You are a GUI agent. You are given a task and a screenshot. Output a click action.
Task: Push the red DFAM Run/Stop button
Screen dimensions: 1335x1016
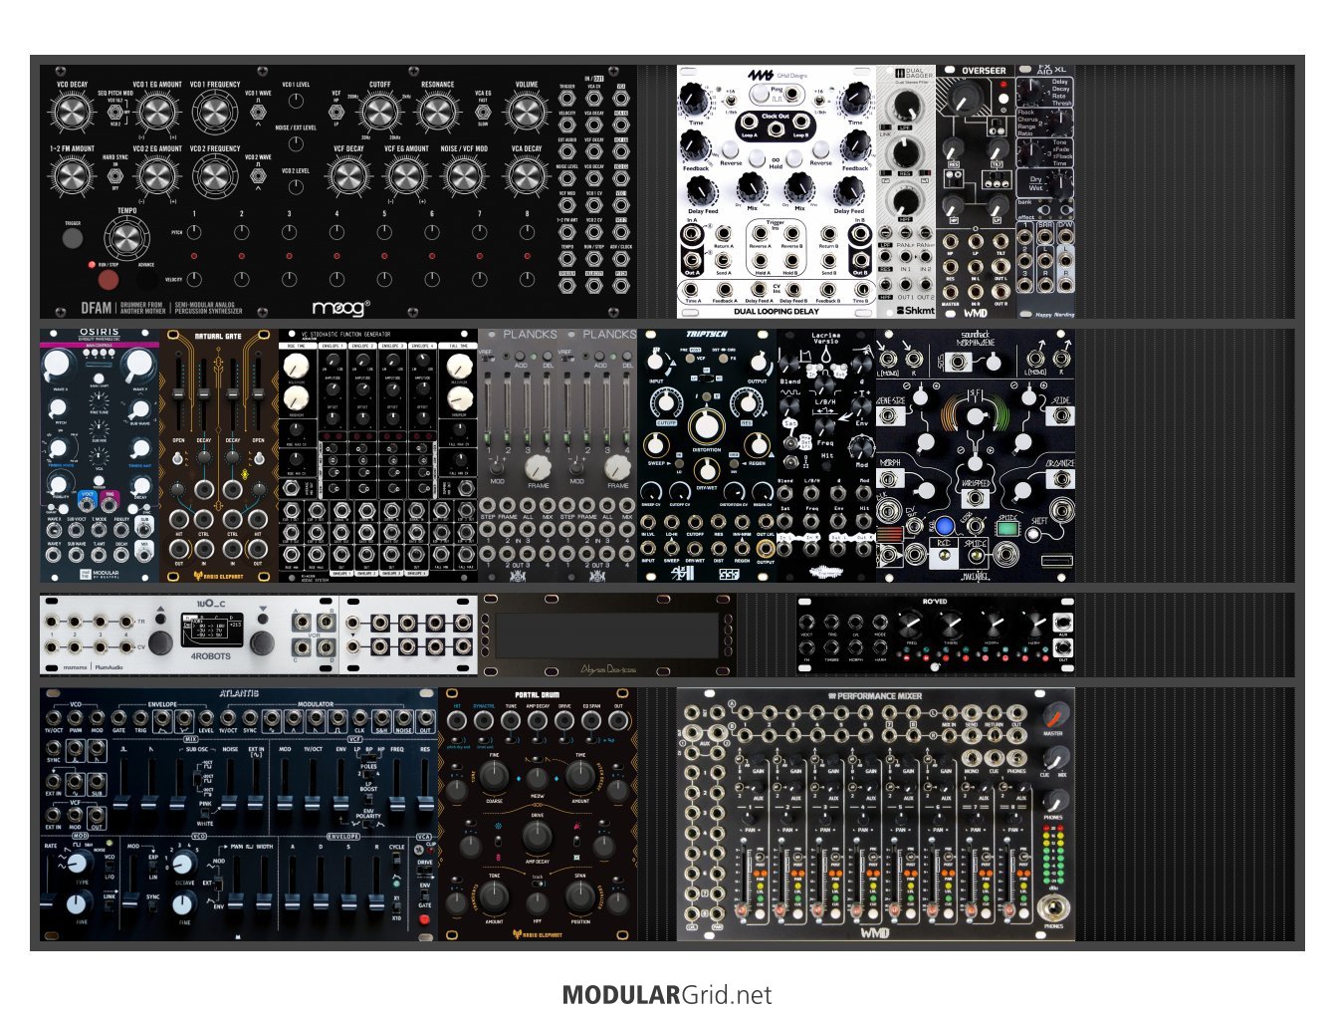108,280
